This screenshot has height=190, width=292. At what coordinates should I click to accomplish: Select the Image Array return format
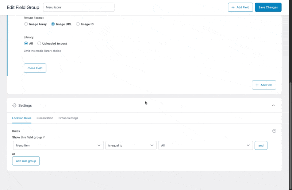click(26, 24)
